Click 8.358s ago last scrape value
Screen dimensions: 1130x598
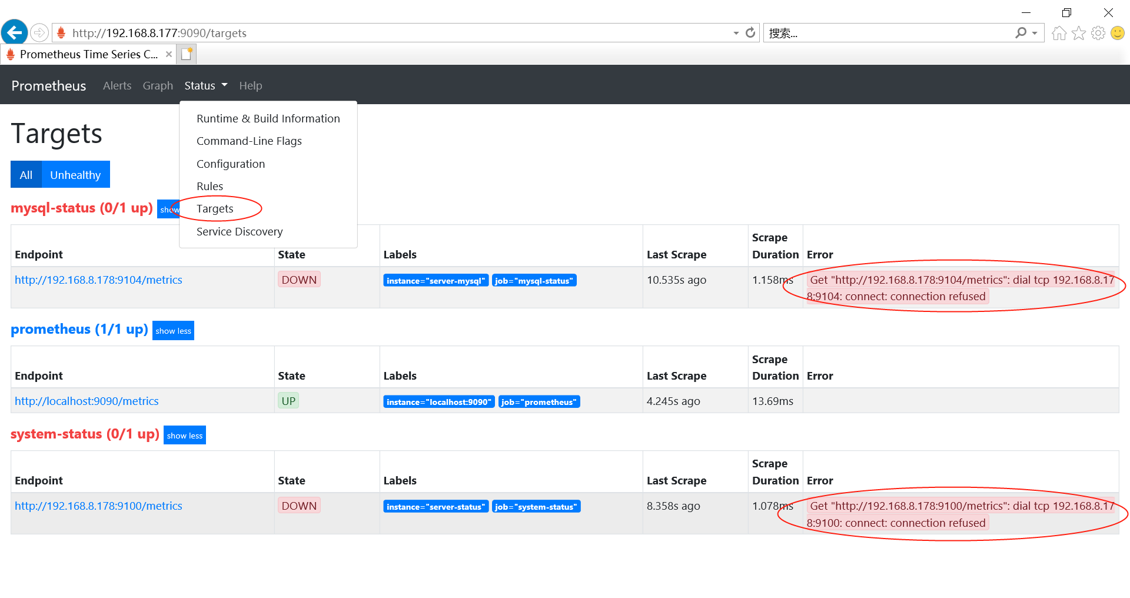point(673,506)
